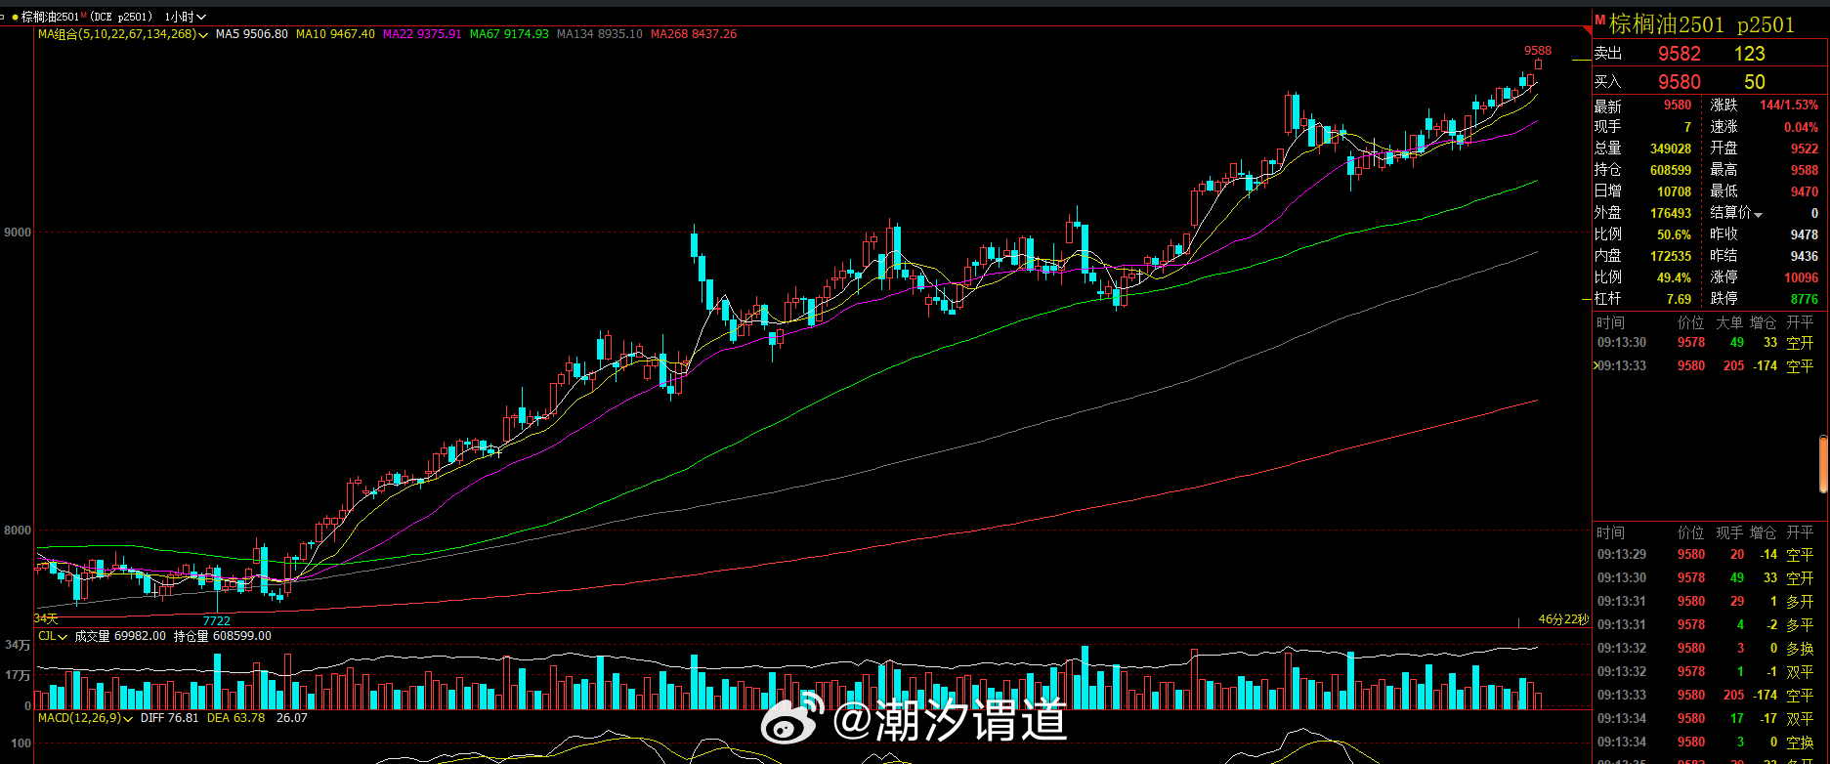The image size is (1830, 764).
Task: Click the 昨结 9436 value
Action: pyautogui.click(x=1805, y=256)
